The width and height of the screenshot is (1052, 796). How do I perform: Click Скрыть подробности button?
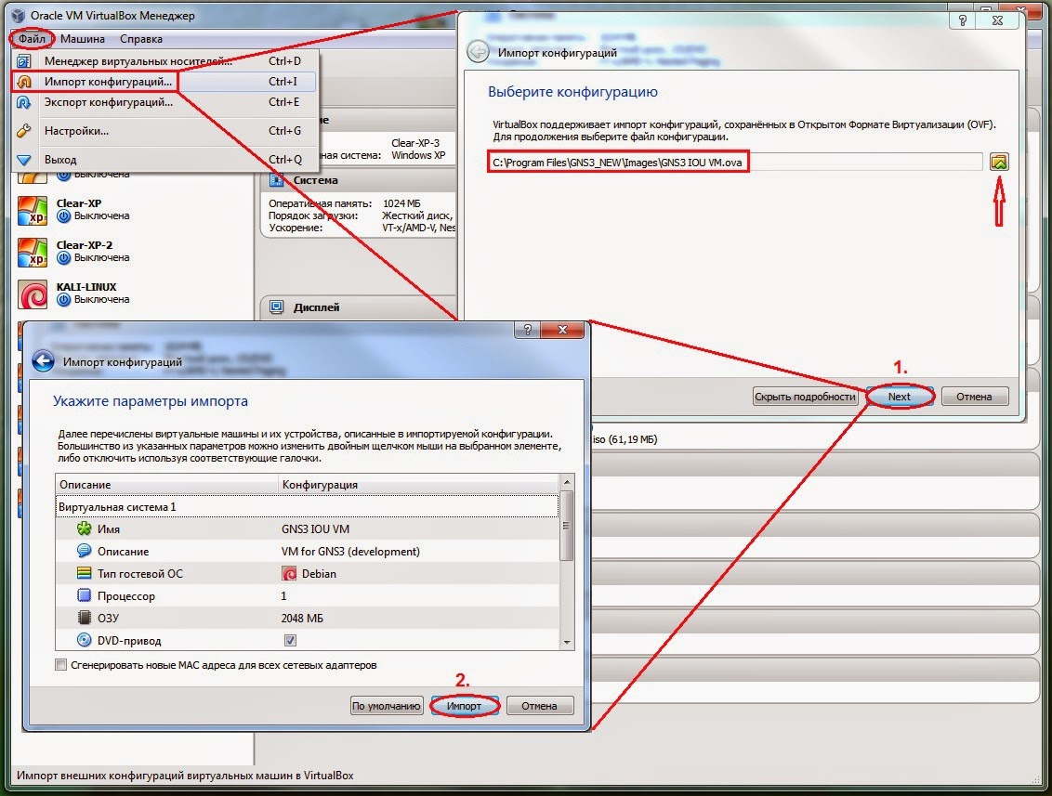coord(805,397)
